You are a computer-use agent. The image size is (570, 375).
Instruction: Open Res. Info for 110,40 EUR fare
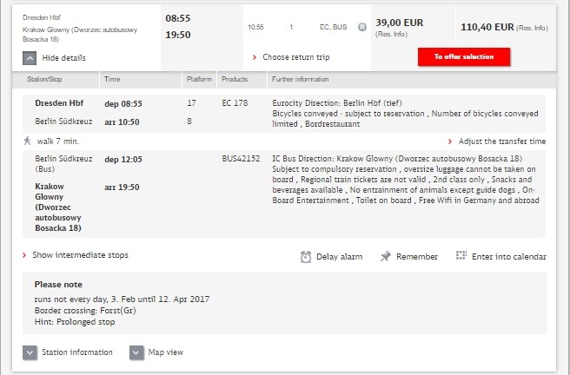532,29
